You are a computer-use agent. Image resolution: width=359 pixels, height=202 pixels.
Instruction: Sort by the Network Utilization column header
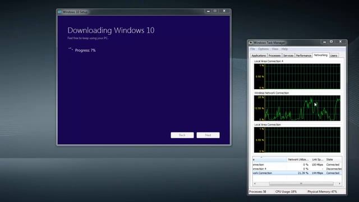(298, 159)
